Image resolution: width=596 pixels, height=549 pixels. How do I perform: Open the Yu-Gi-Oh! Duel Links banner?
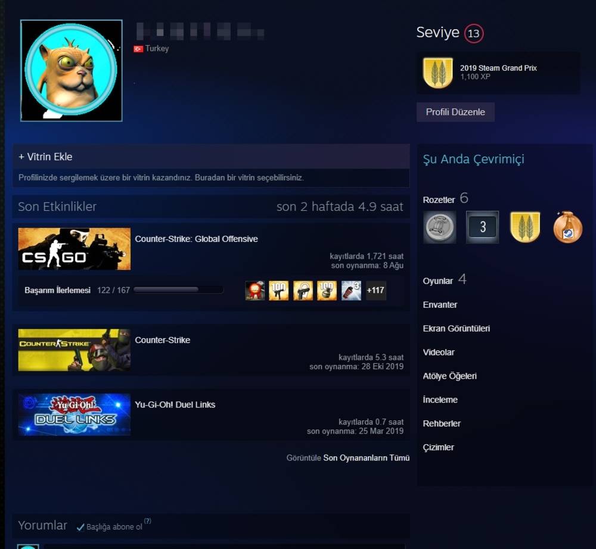[74, 414]
